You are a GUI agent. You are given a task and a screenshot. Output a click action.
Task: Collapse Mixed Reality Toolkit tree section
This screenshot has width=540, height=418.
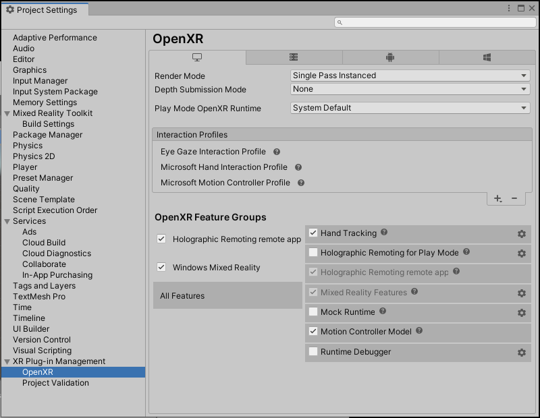7,113
